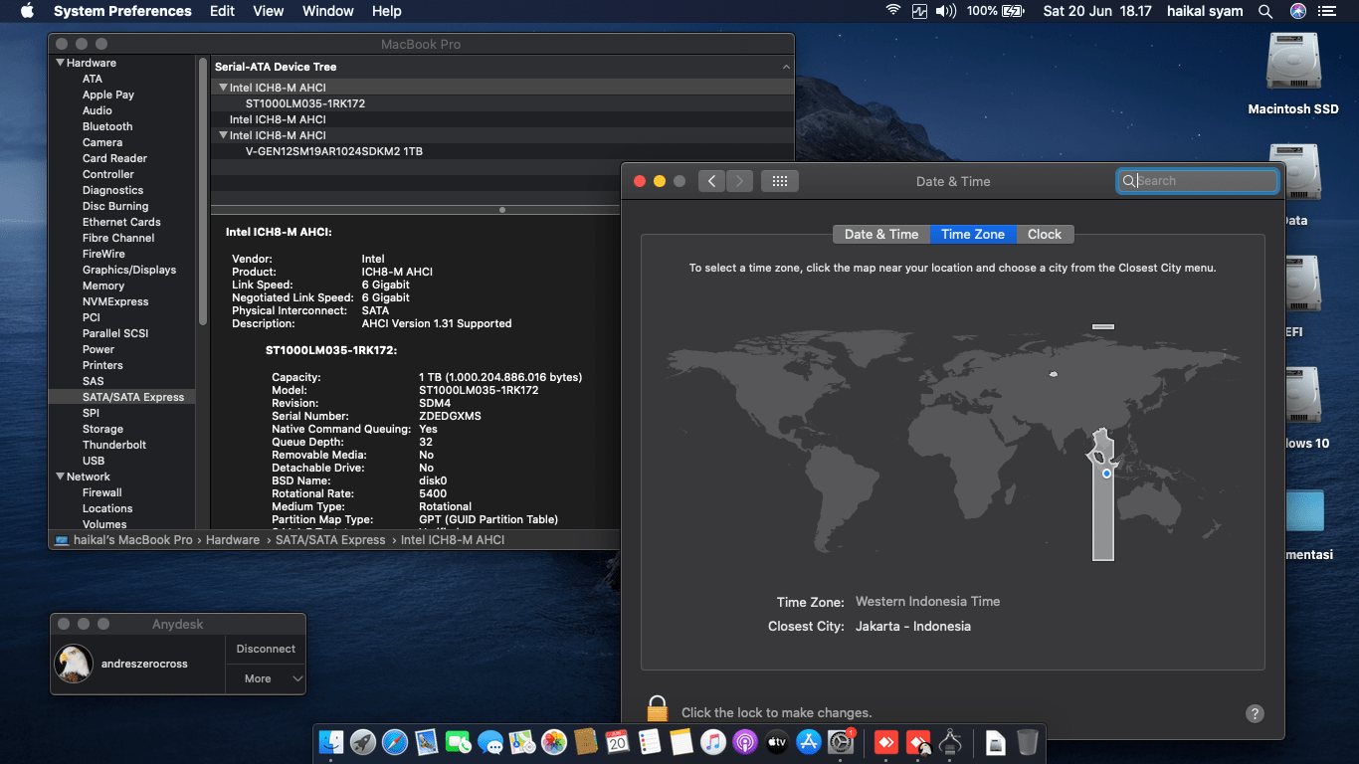Open the View menu
The image size is (1359, 764).
(269, 11)
